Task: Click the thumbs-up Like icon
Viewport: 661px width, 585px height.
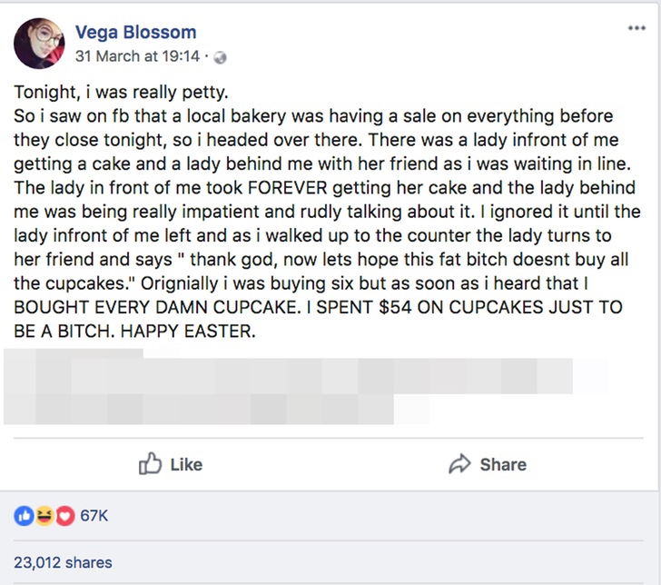Action: coord(150,463)
